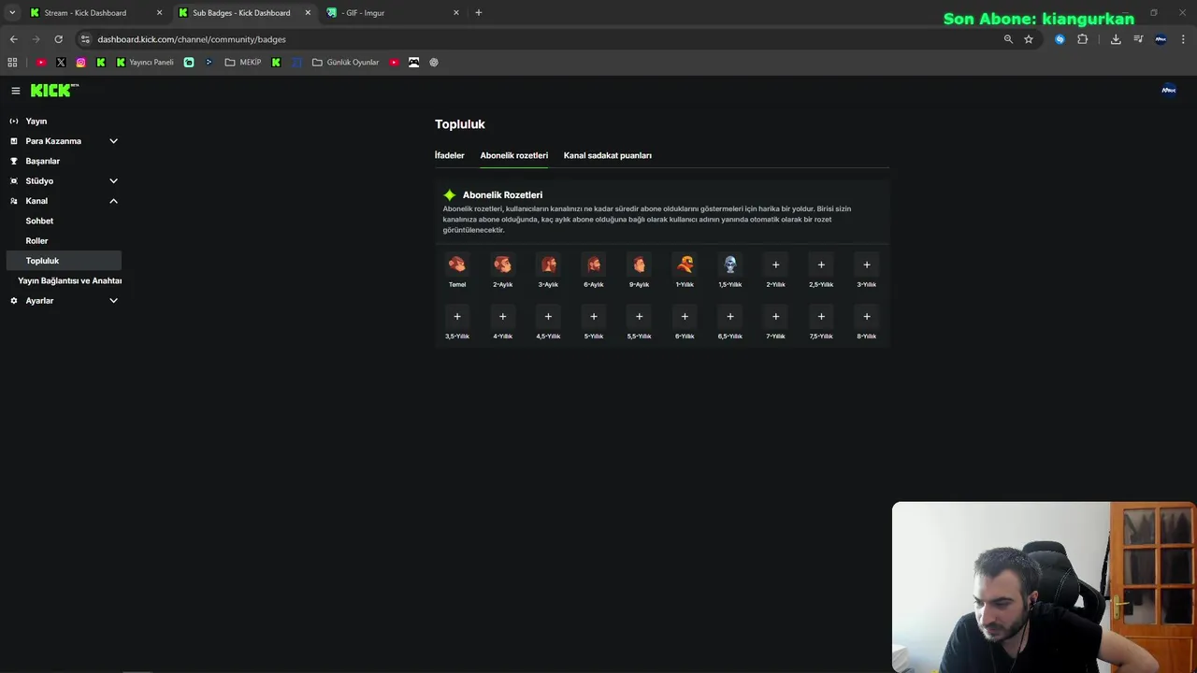Add a badge for 2,5-Yıllık
This screenshot has height=673, width=1197.
tap(821, 265)
